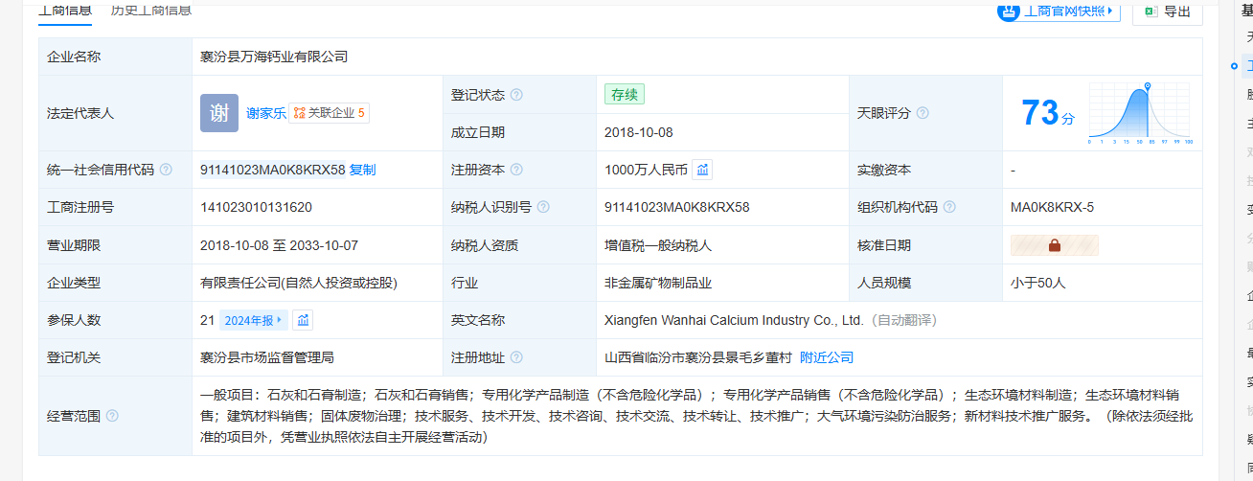This screenshot has width=1253, height=481.
Task: Open the 工商官网快照 snapshot dropdown
Action: (1059, 11)
